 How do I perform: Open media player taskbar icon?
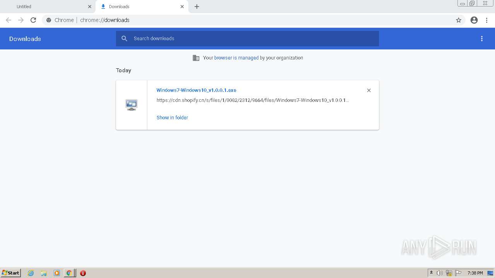57,273
